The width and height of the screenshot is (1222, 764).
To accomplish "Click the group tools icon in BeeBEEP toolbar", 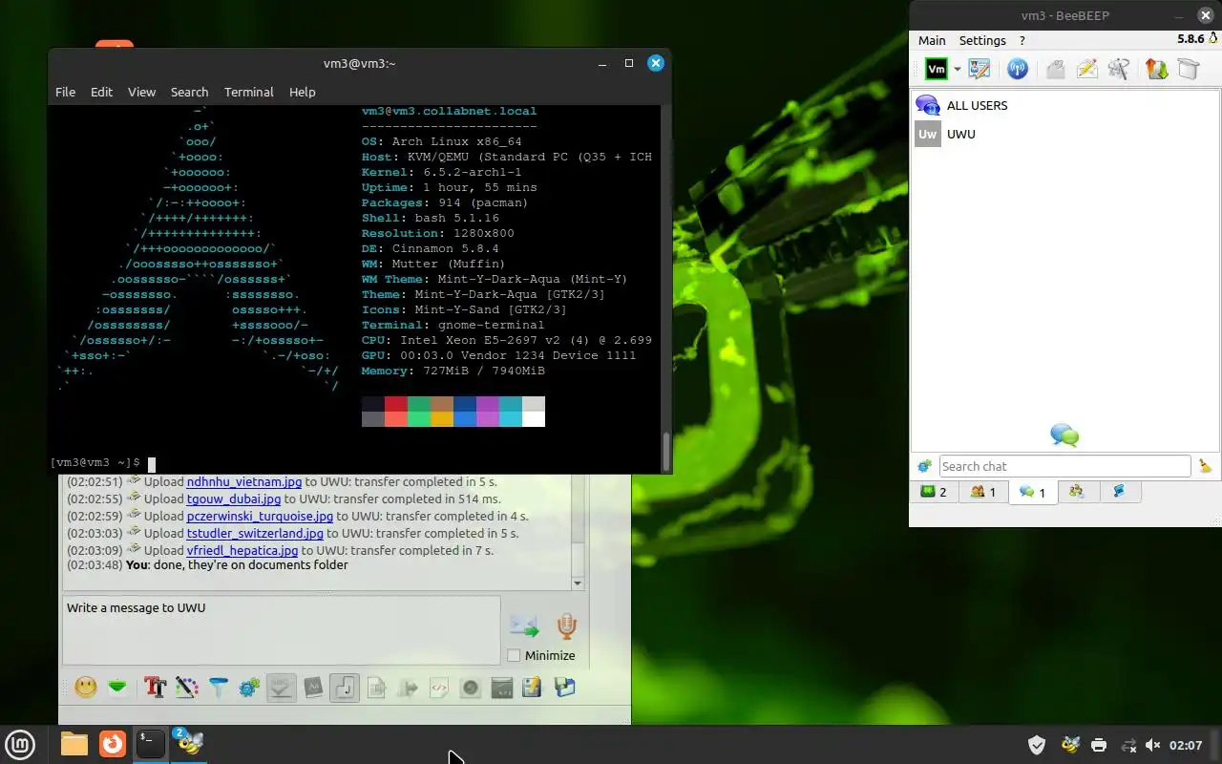I will tap(1119, 69).
